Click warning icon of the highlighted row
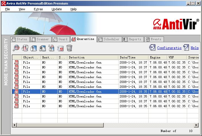This screenshot has width=202, height=136. click(16, 92)
